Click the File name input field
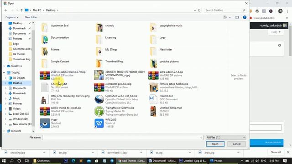The width and height of the screenshot is (292, 164). click(121, 138)
